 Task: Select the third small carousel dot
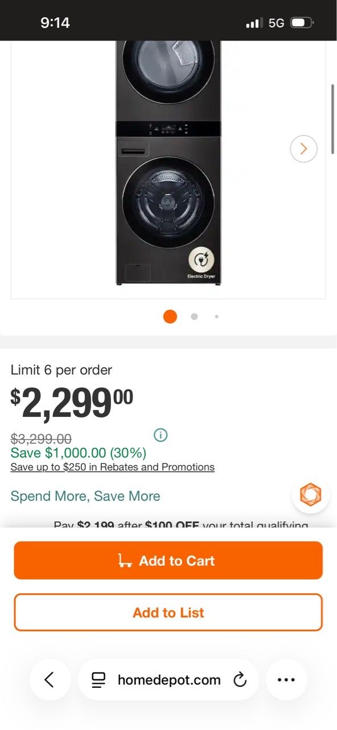point(216,317)
